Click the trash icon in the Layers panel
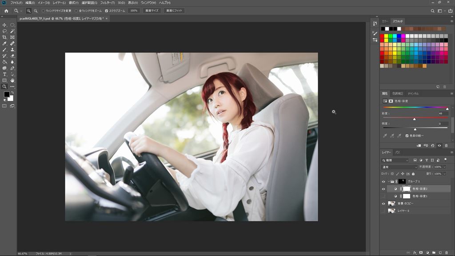The image size is (455, 256). click(446, 252)
